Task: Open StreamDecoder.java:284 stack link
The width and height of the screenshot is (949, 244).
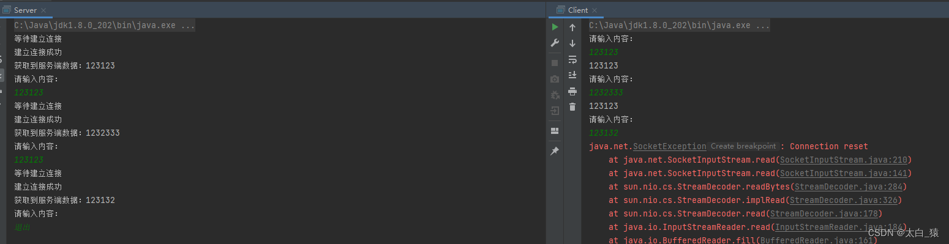Action: pyautogui.click(x=848, y=187)
